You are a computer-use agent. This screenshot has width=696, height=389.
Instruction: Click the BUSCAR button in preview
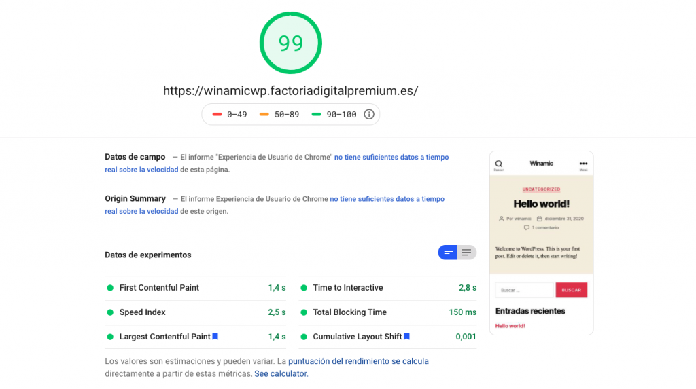571,290
